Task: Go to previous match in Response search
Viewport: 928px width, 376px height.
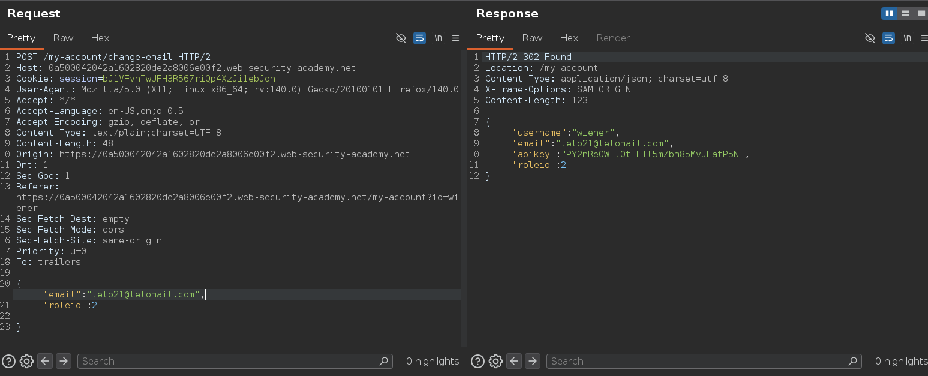Action: pos(514,361)
